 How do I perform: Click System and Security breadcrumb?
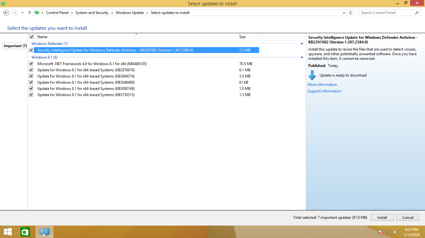click(x=92, y=13)
